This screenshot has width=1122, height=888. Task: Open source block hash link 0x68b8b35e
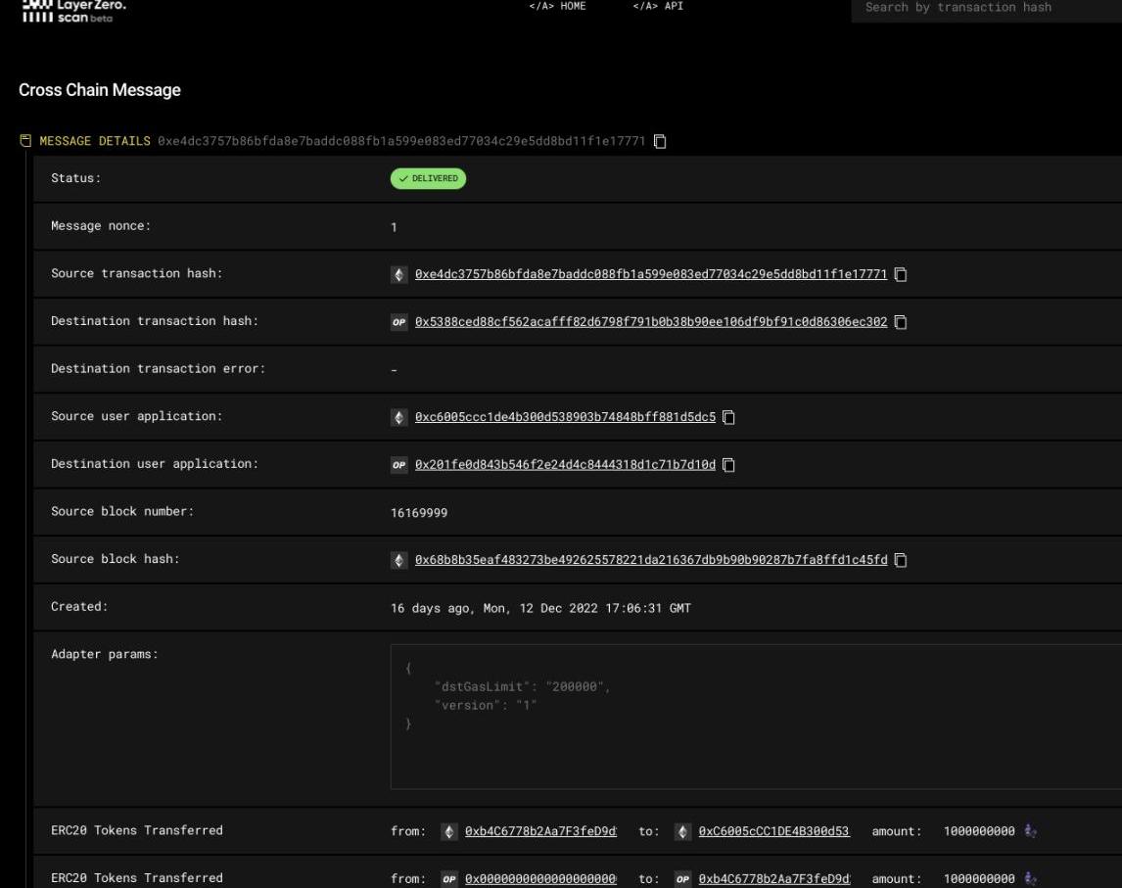pyautogui.click(x=650, y=560)
